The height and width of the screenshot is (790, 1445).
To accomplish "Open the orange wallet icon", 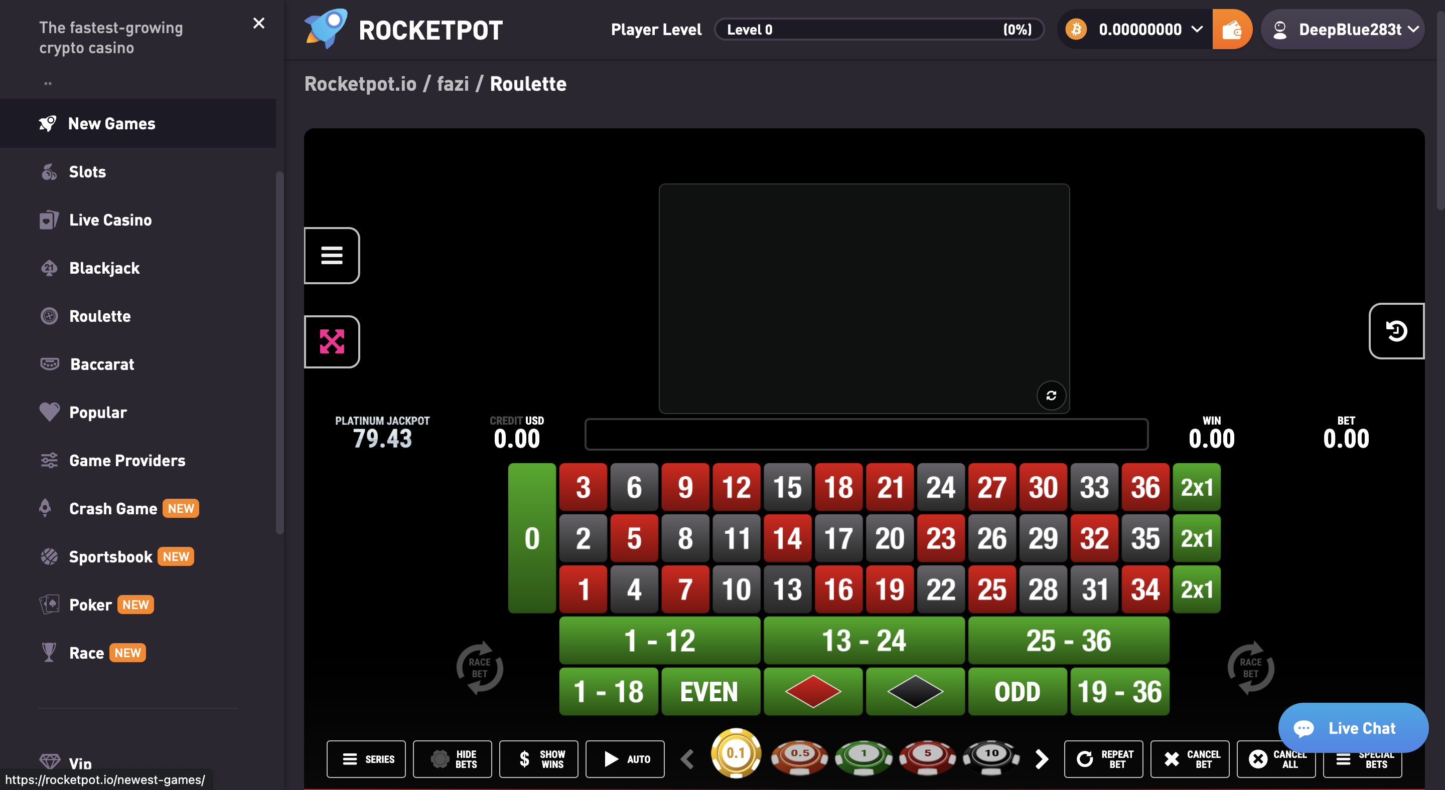I will coord(1232,29).
